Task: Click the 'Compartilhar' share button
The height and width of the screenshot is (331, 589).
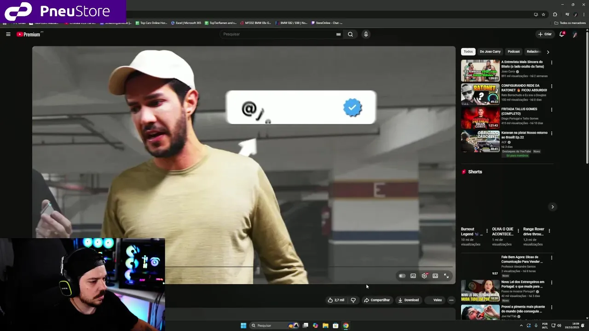Action: 377,300
